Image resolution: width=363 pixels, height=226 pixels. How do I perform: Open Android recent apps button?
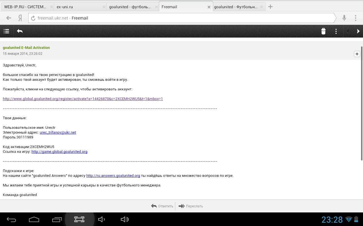click(x=57, y=220)
